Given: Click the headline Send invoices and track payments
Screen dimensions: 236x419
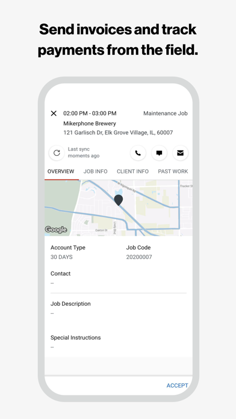Looking at the screenshot, I should [118, 40].
